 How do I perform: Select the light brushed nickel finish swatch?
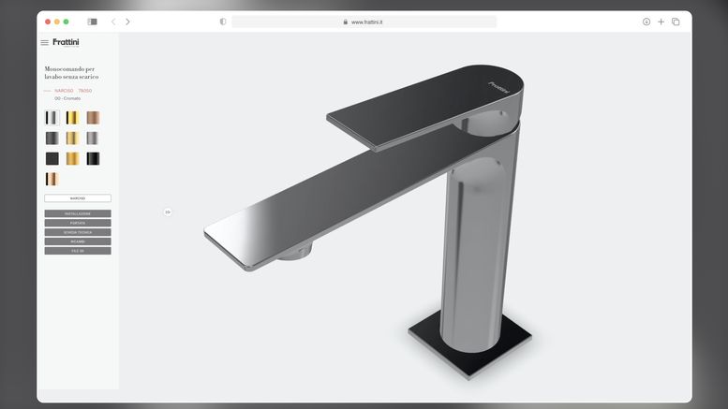pos(93,139)
